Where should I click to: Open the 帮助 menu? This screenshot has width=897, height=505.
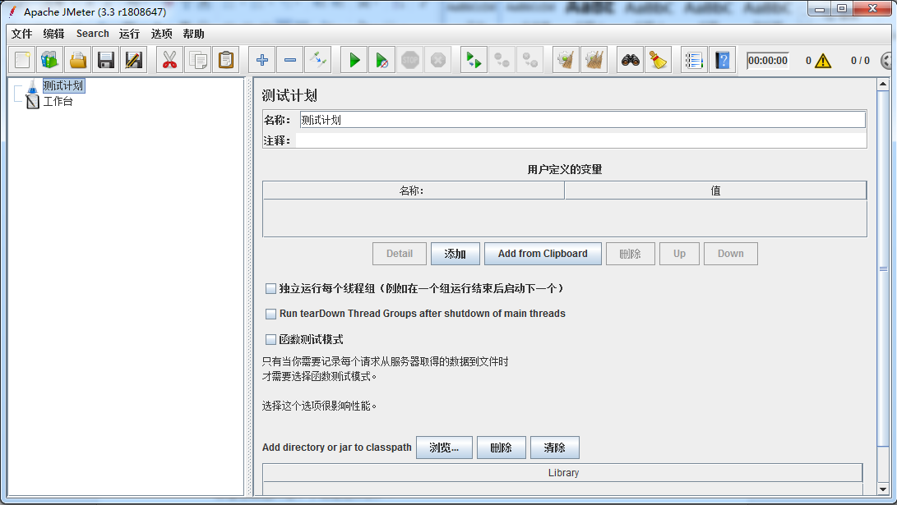pos(193,34)
